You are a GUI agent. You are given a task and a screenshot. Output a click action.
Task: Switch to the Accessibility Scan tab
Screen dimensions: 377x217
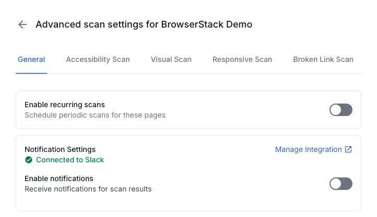tap(98, 59)
